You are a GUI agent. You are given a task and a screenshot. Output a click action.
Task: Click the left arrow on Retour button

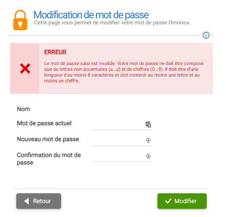pyautogui.click(x=26, y=201)
